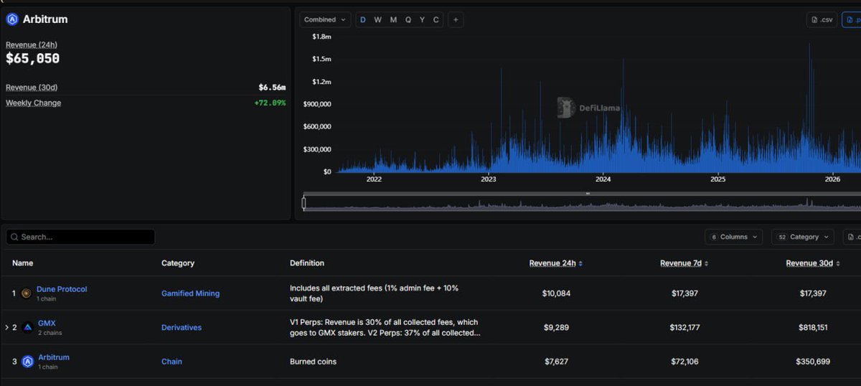Select the W weekly interval tab
Screen dimensions: 861x386
click(x=377, y=20)
